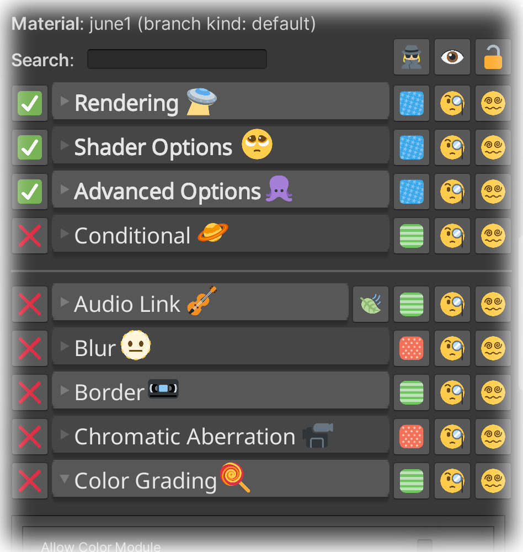Click the dizzy spiral-eyes face for Blur
Screen dimensions: 523x552
pos(493,348)
